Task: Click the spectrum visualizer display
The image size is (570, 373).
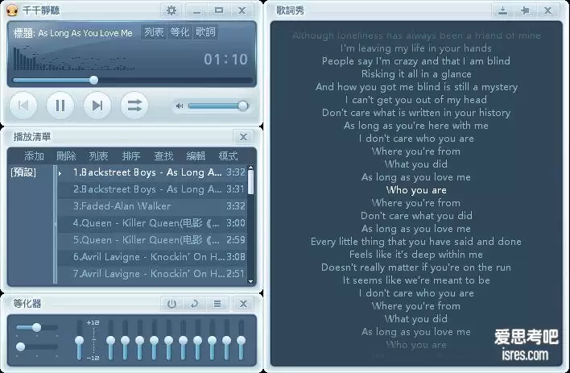Action: [74, 57]
